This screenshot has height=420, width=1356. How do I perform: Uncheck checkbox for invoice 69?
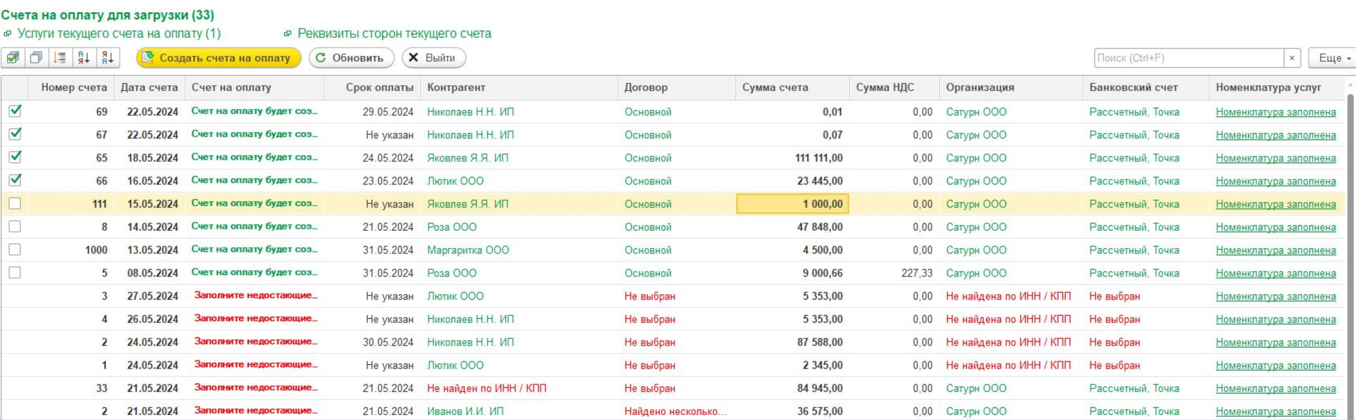[15, 111]
